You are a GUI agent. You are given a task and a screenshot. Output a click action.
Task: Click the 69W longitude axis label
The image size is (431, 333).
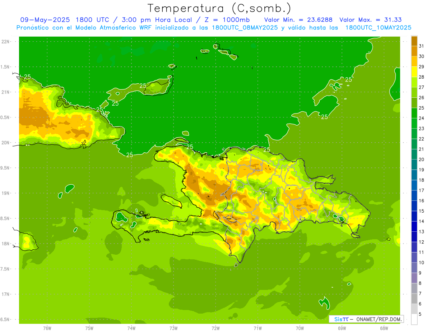click(342, 328)
